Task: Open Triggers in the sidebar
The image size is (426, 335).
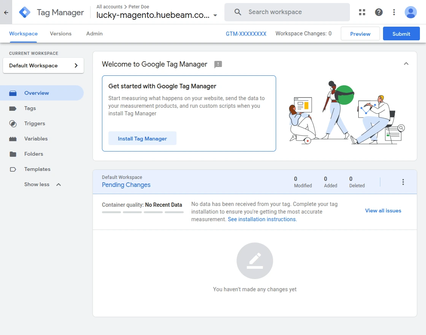Action: click(x=42, y=123)
